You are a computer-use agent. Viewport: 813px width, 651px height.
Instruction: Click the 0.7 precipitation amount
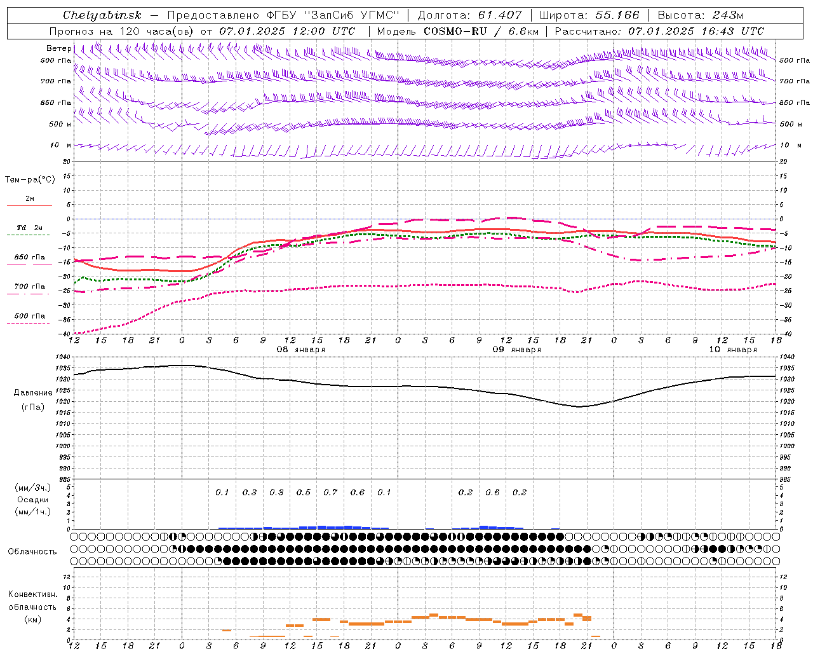[330, 492]
